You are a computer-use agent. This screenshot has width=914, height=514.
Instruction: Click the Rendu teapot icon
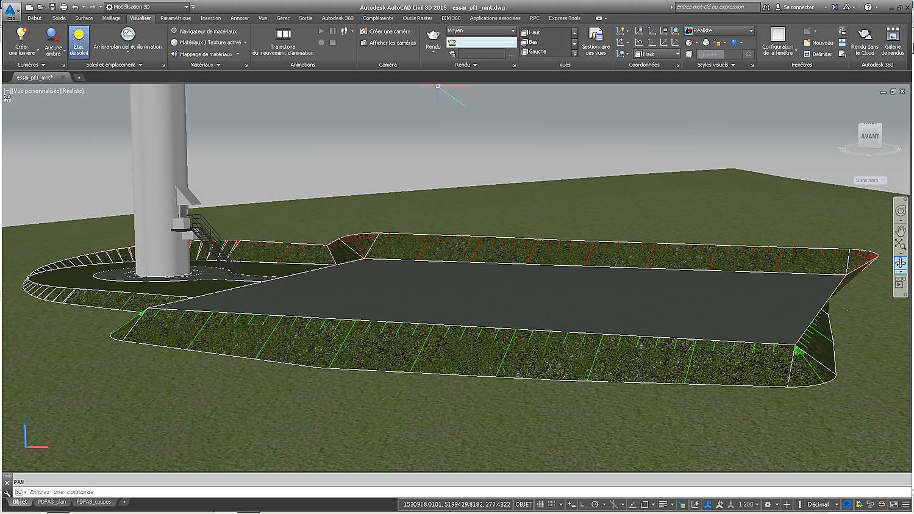pyautogui.click(x=433, y=36)
